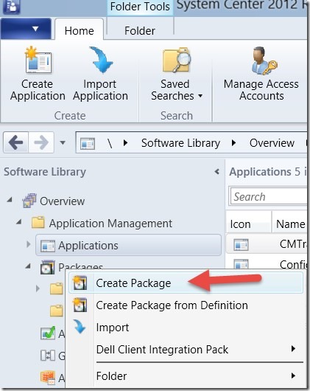Click the Import blue arrow menu icon
The width and height of the screenshot is (310, 391).
(x=80, y=327)
